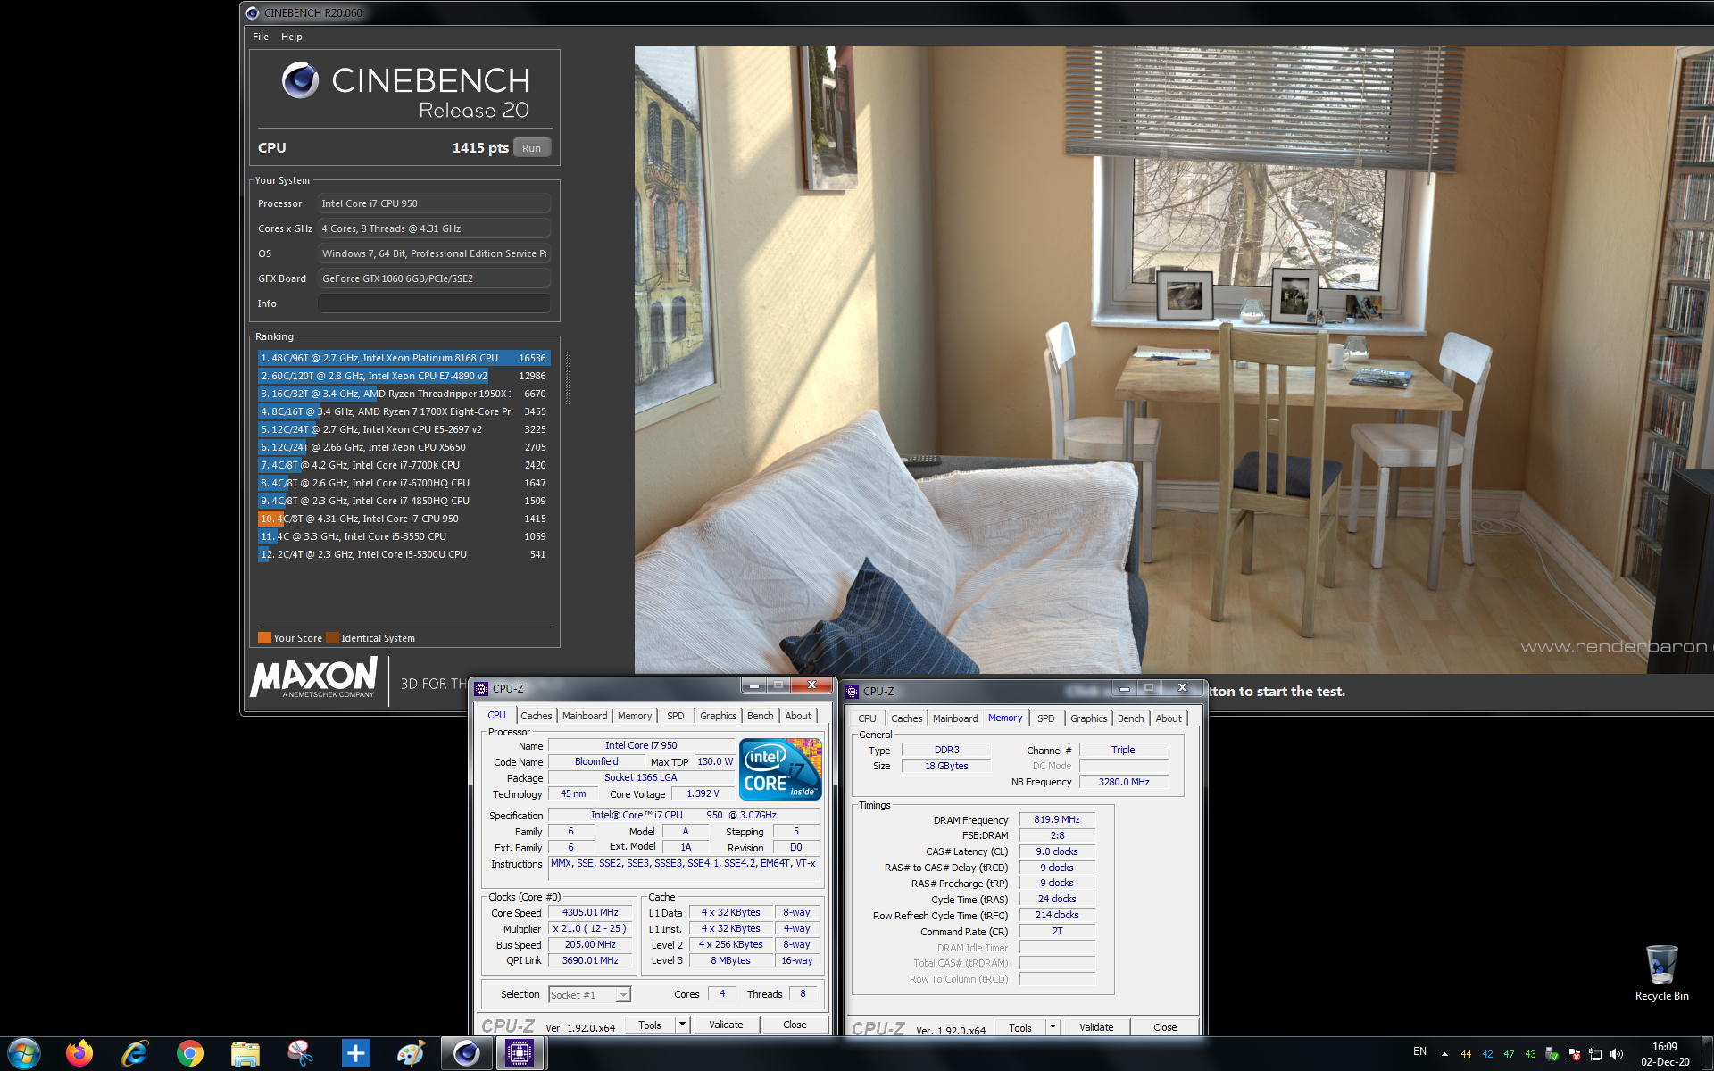The width and height of the screenshot is (1714, 1071).
Task: Select ranking row 'Intel Core i7-7700K CPU'
Action: click(x=404, y=465)
